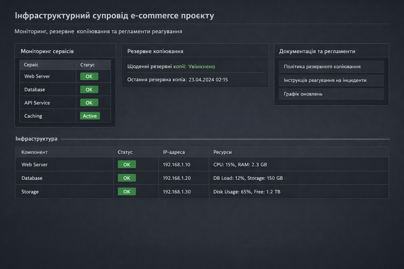The image size is (404, 269).
Task: Open Інструкція реагування на інциденти
Action: coord(331,80)
